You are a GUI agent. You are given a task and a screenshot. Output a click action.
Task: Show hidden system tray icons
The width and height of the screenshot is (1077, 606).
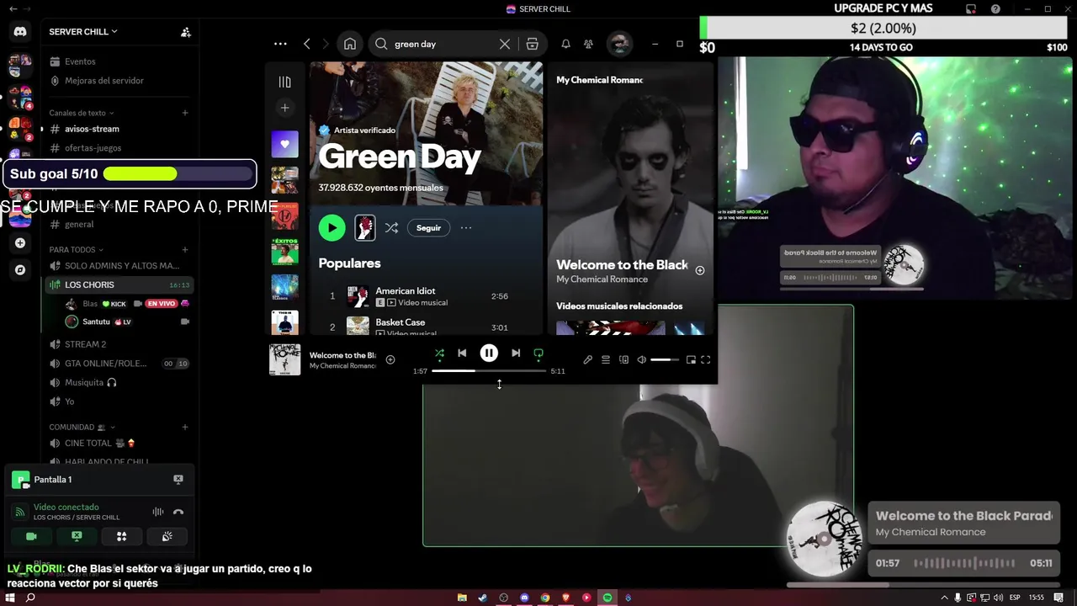tap(944, 598)
